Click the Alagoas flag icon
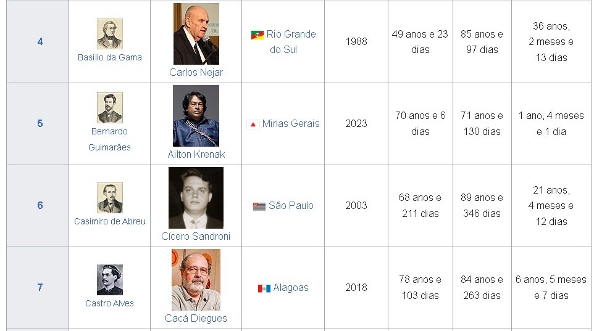The height and width of the screenshot is (331, 594). [x=264, y=288]
